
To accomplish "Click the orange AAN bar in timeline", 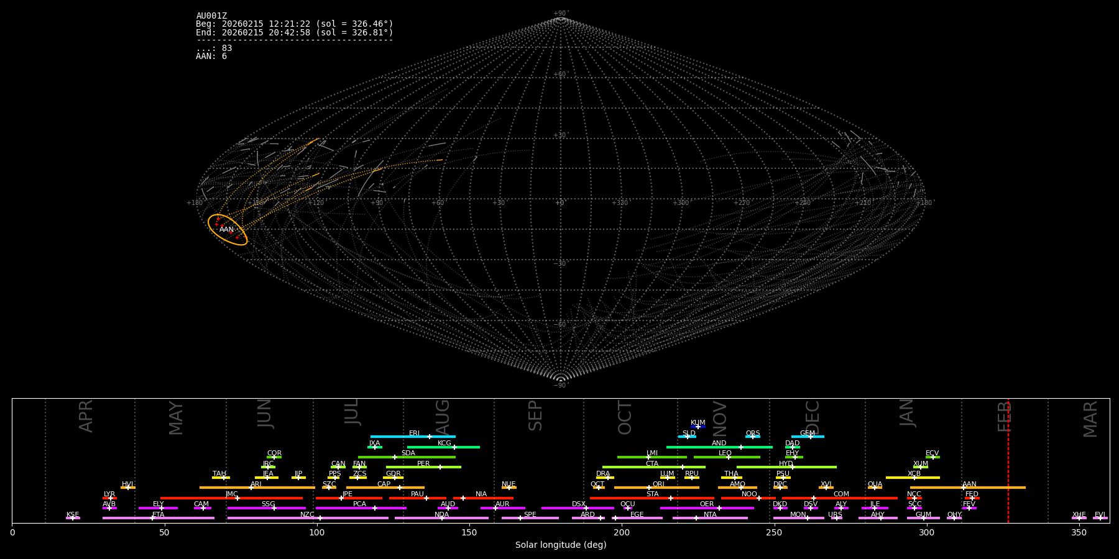I will coord(968,488).
